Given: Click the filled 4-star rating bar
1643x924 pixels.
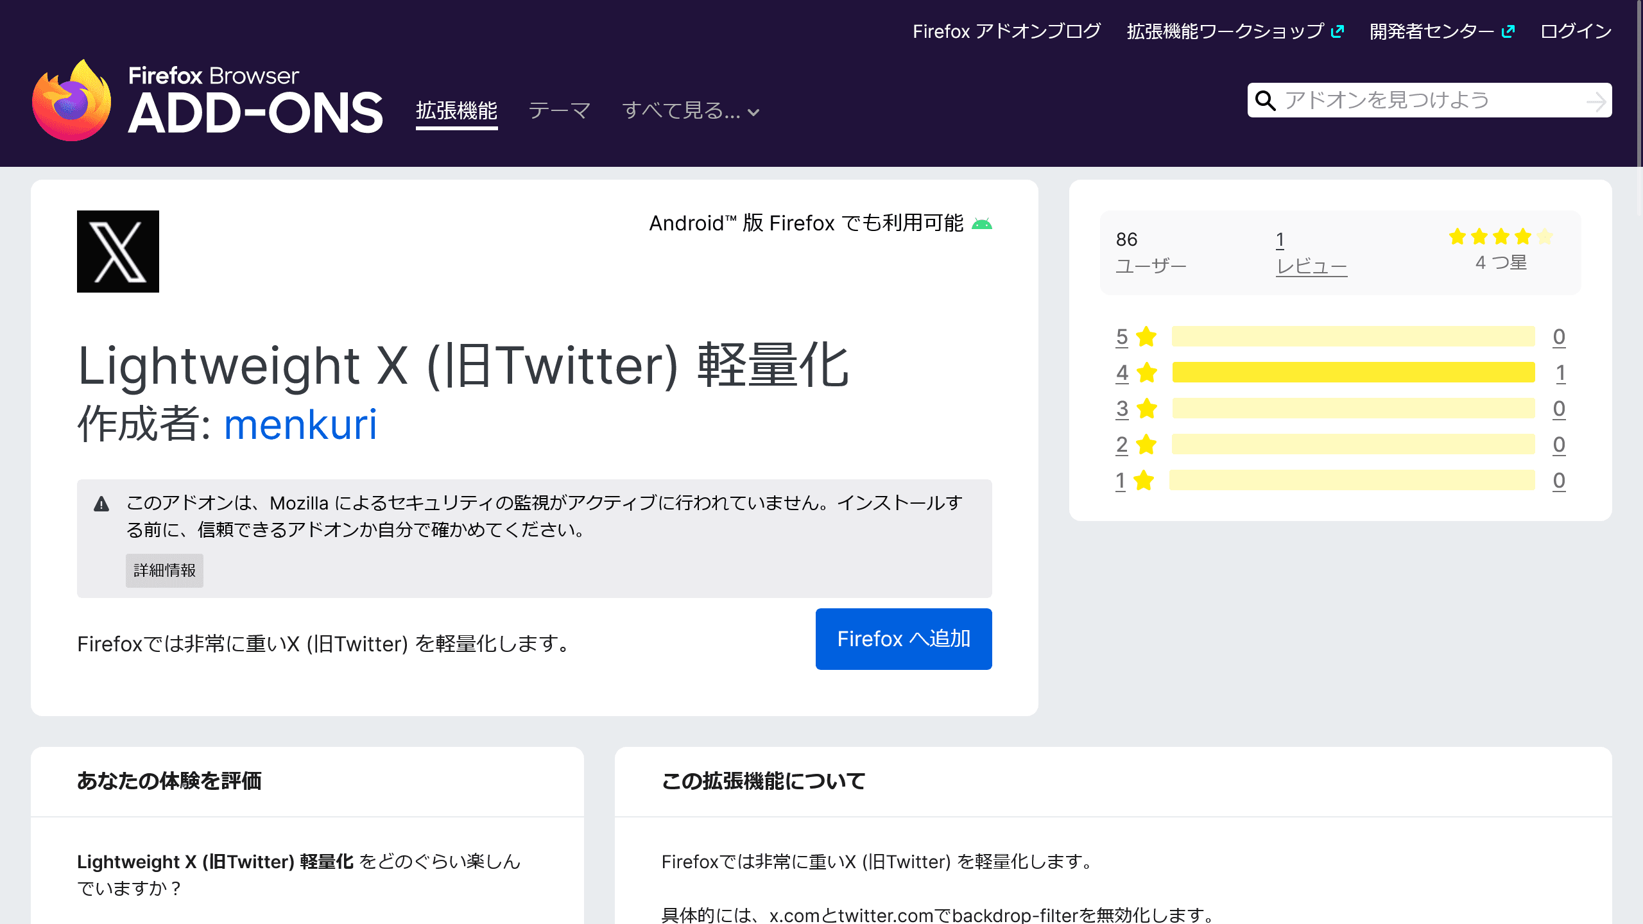Looking at the screenshot, I should pos(1353,372).
